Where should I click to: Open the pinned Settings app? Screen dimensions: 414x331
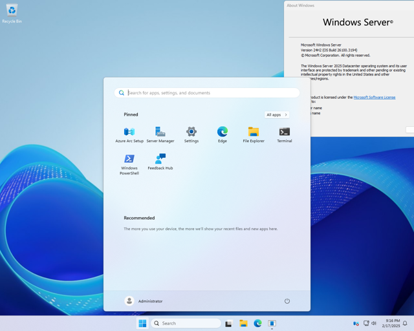tap(191, 134)
